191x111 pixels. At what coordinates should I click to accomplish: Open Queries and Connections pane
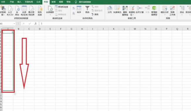[62, 7]
